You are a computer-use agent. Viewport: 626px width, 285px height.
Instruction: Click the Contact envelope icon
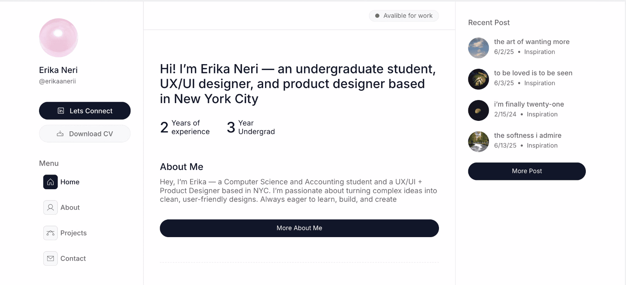click(x=50, y=258)
